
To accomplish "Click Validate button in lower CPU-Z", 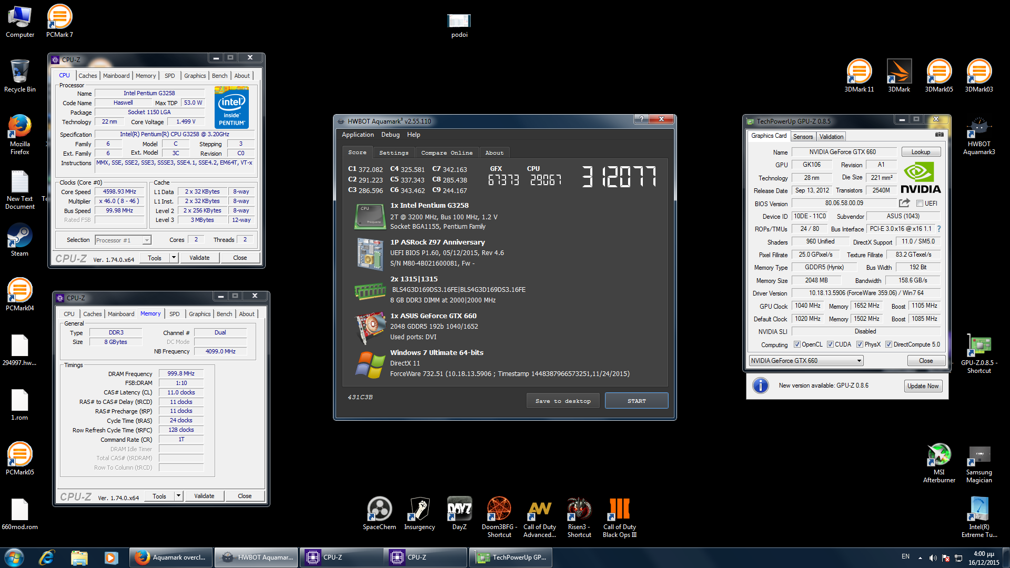I will click(204, 496).
